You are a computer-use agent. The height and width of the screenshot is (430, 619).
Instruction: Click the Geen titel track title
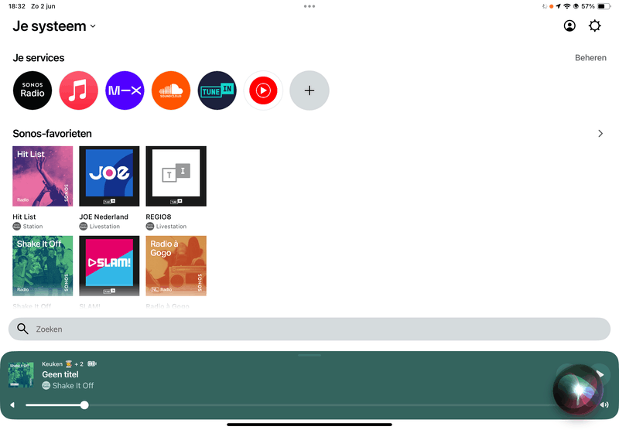click(x=60, y=374)
